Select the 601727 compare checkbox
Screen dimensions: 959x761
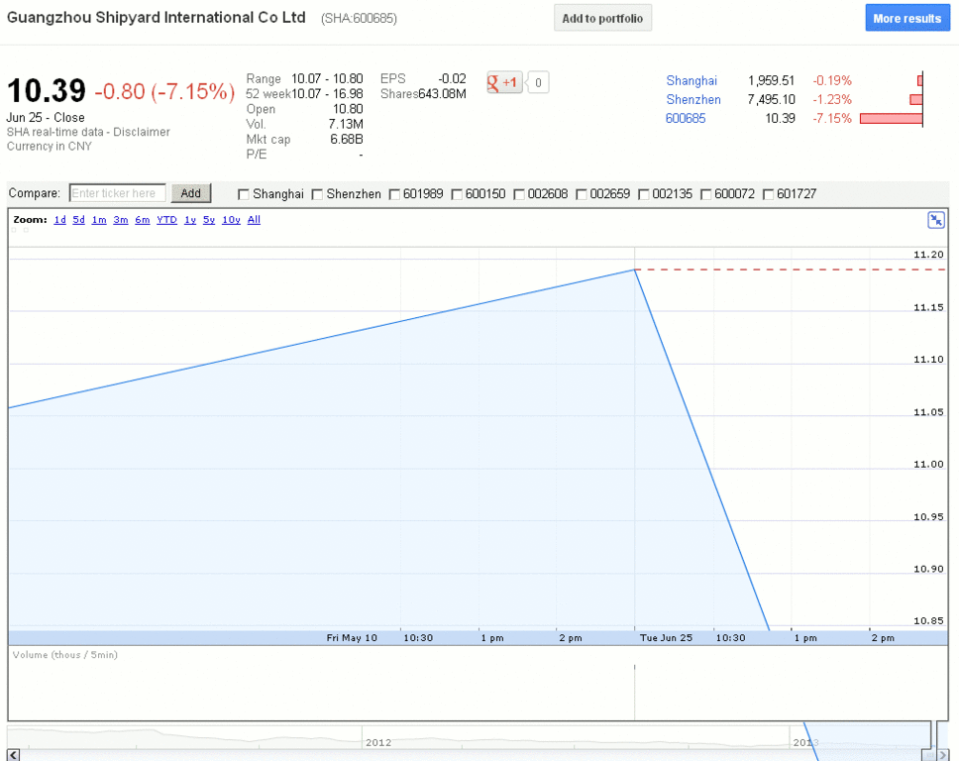coord(768,194)
